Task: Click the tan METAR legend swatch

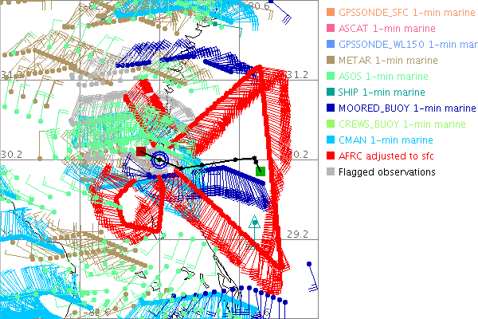Action: pyautogui.click(x=330, y=61)
